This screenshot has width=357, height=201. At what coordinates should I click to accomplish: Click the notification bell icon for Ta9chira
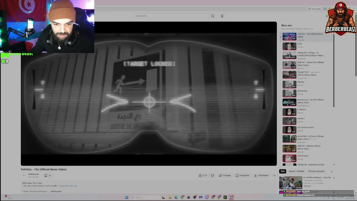(46, 175)
